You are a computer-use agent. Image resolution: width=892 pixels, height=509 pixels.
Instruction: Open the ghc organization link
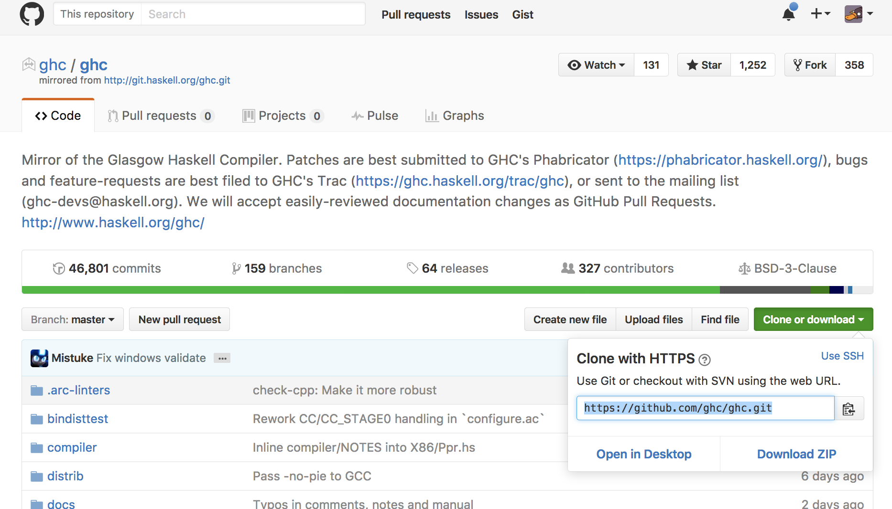pos(53,64)
